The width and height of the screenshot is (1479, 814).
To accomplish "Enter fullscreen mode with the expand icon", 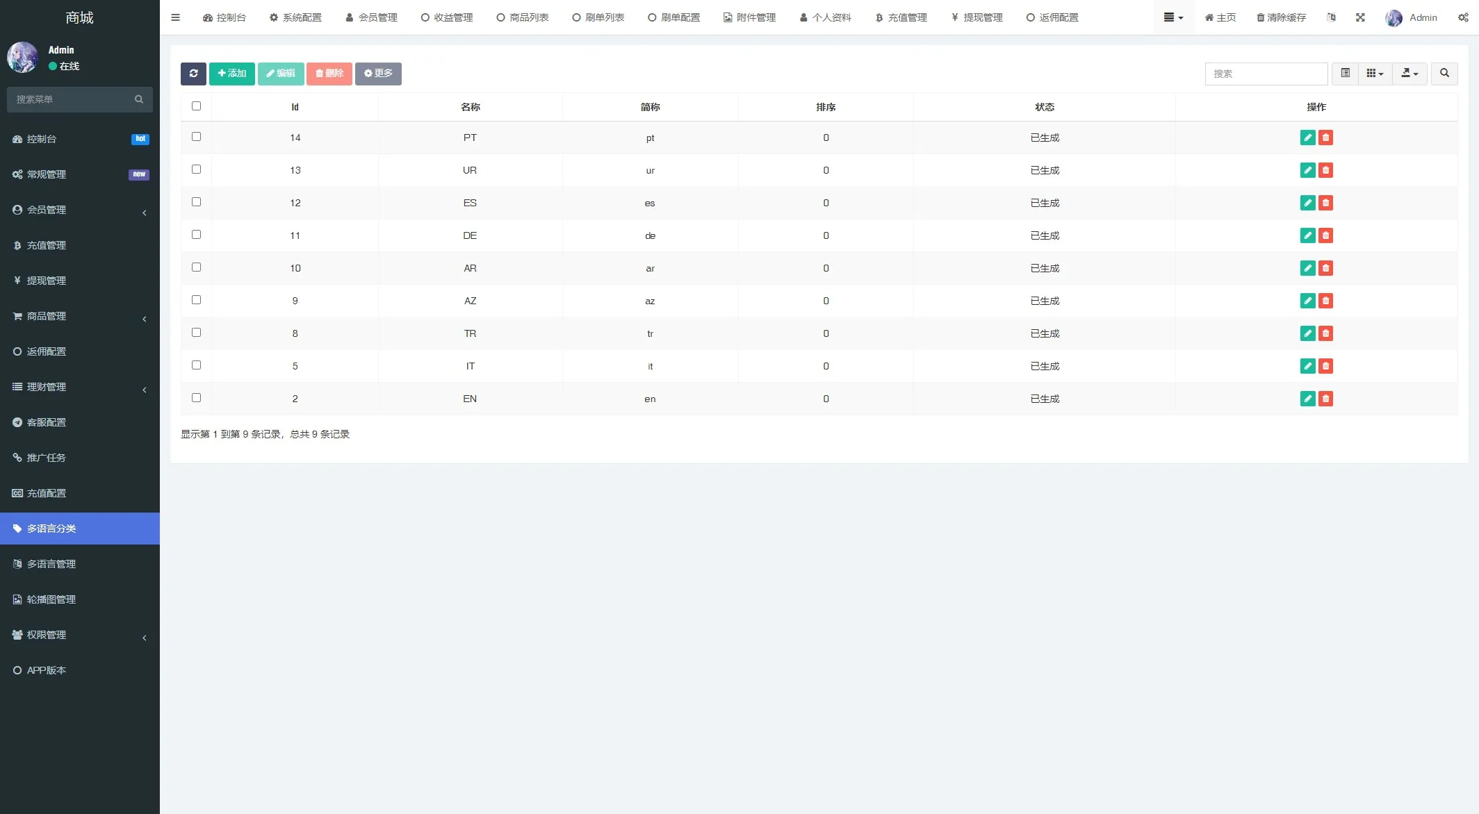I will [1360, 17].
